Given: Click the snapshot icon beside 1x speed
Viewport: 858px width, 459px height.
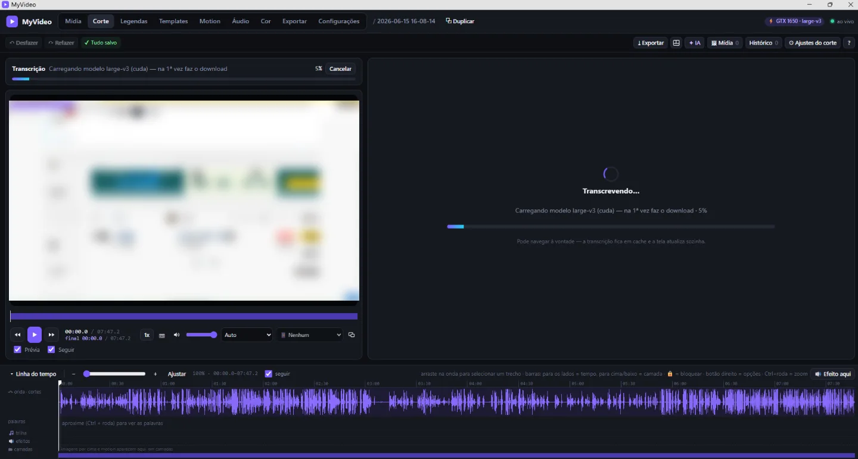Looking at the screenshot, I should [x=162, y=335].
